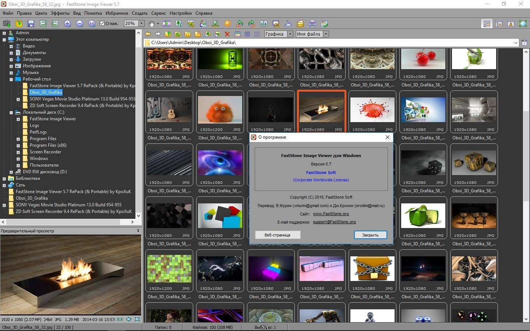The width and height of the screenshot is (530, 331).
Task: Switch to thumbnails view mode icon
Action: [x=237, y=34]
